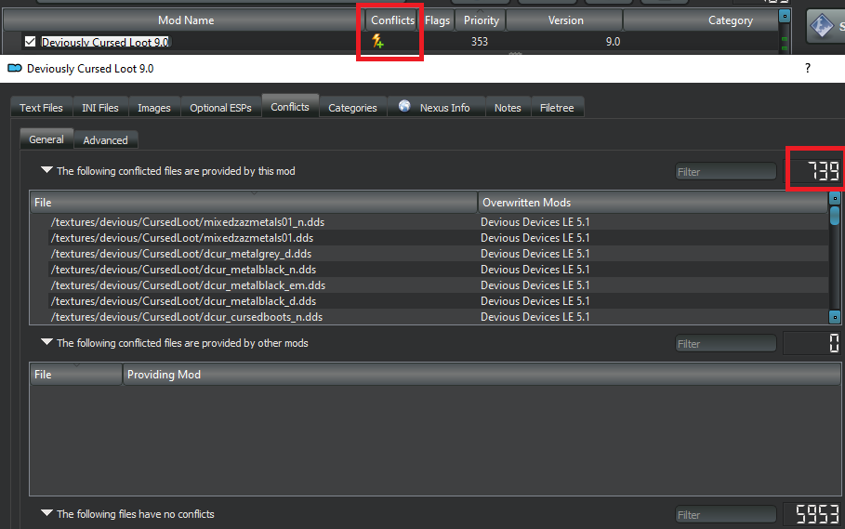Screen dimensions: 845x529
Task: Sort by Conflicts column header
Action: 392,20
